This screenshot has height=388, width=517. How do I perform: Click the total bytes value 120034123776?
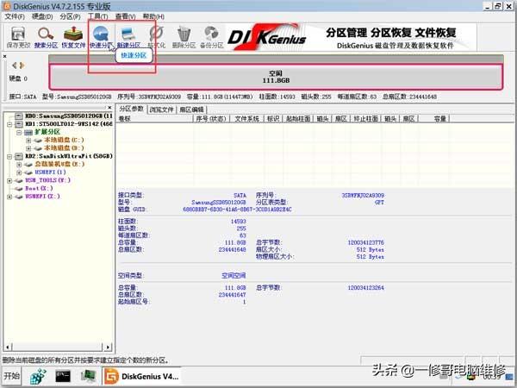(365, 242)
